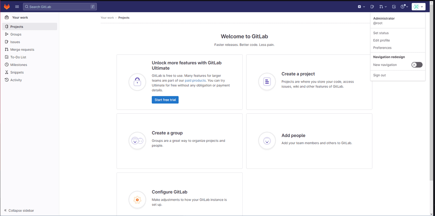Click the Create a group faces icon
Viewport: 435px width, 216px height.
137,141
